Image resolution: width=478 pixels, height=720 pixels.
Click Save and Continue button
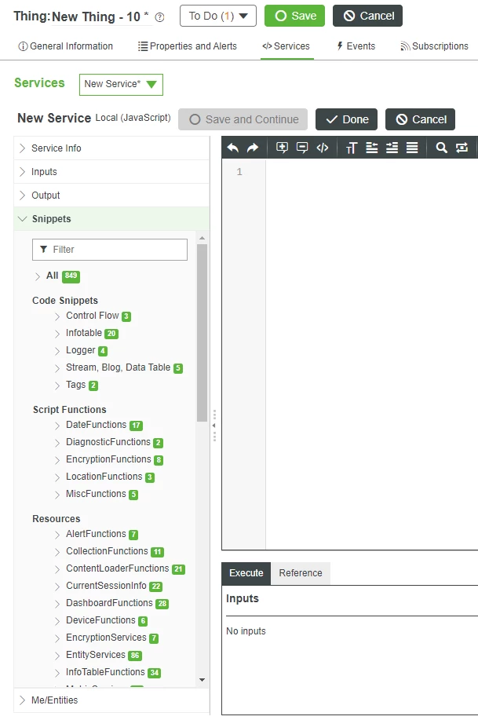[x=243, y=119]
